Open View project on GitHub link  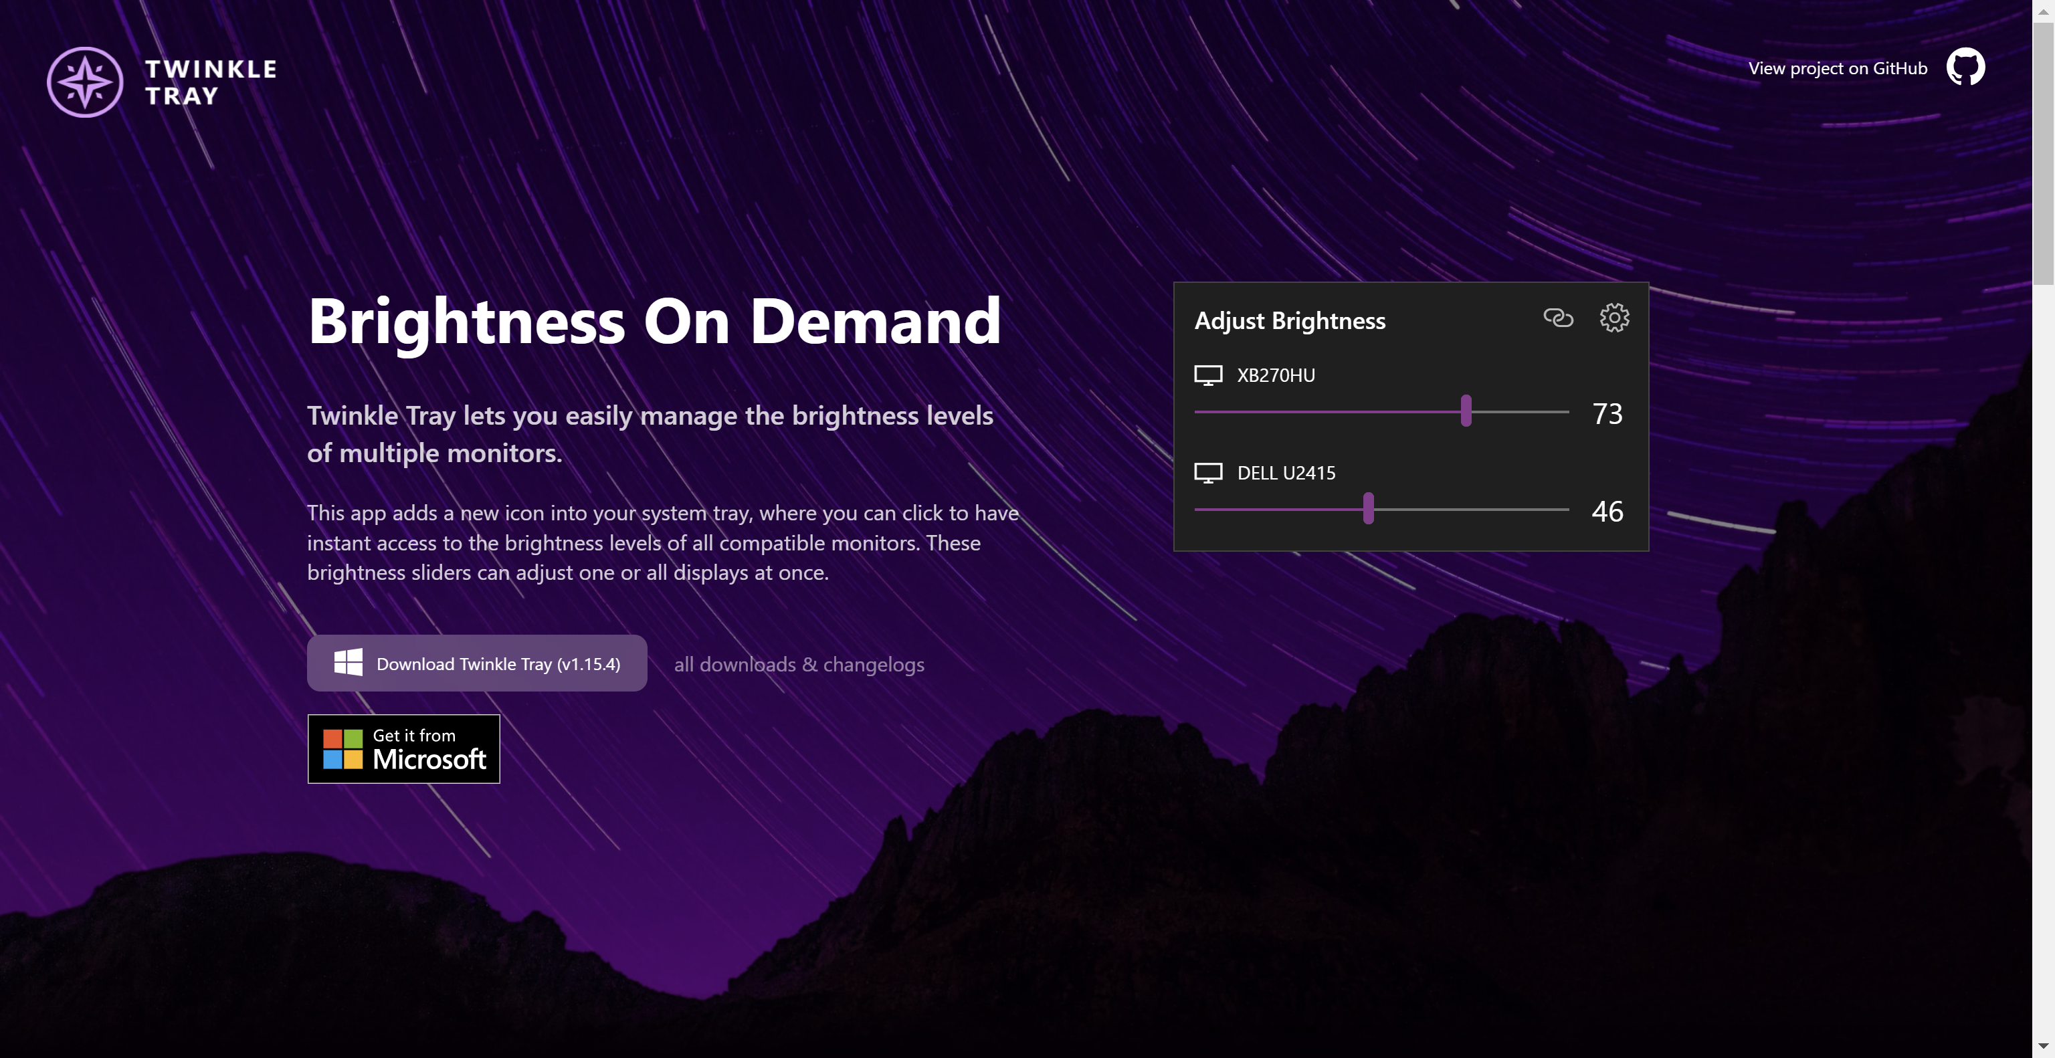click(x=1837, y=69)
